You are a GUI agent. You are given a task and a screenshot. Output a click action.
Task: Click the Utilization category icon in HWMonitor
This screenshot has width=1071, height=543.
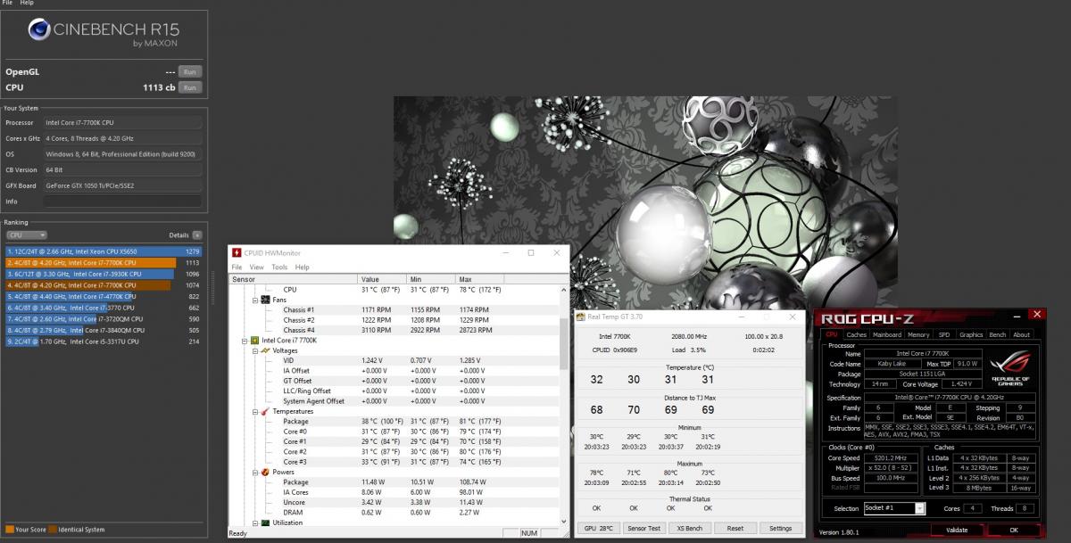tap(265, 522)
